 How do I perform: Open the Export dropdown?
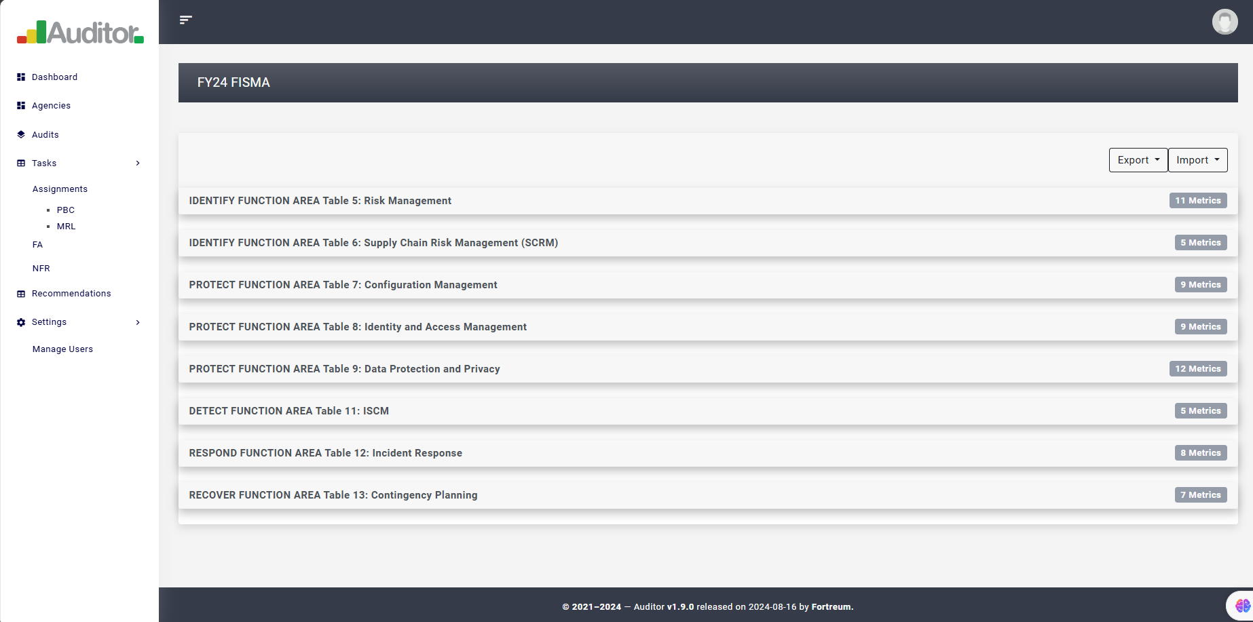coord(1138,160)
